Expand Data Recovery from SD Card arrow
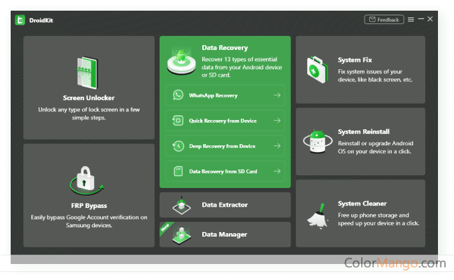 (x=276, y=171)
